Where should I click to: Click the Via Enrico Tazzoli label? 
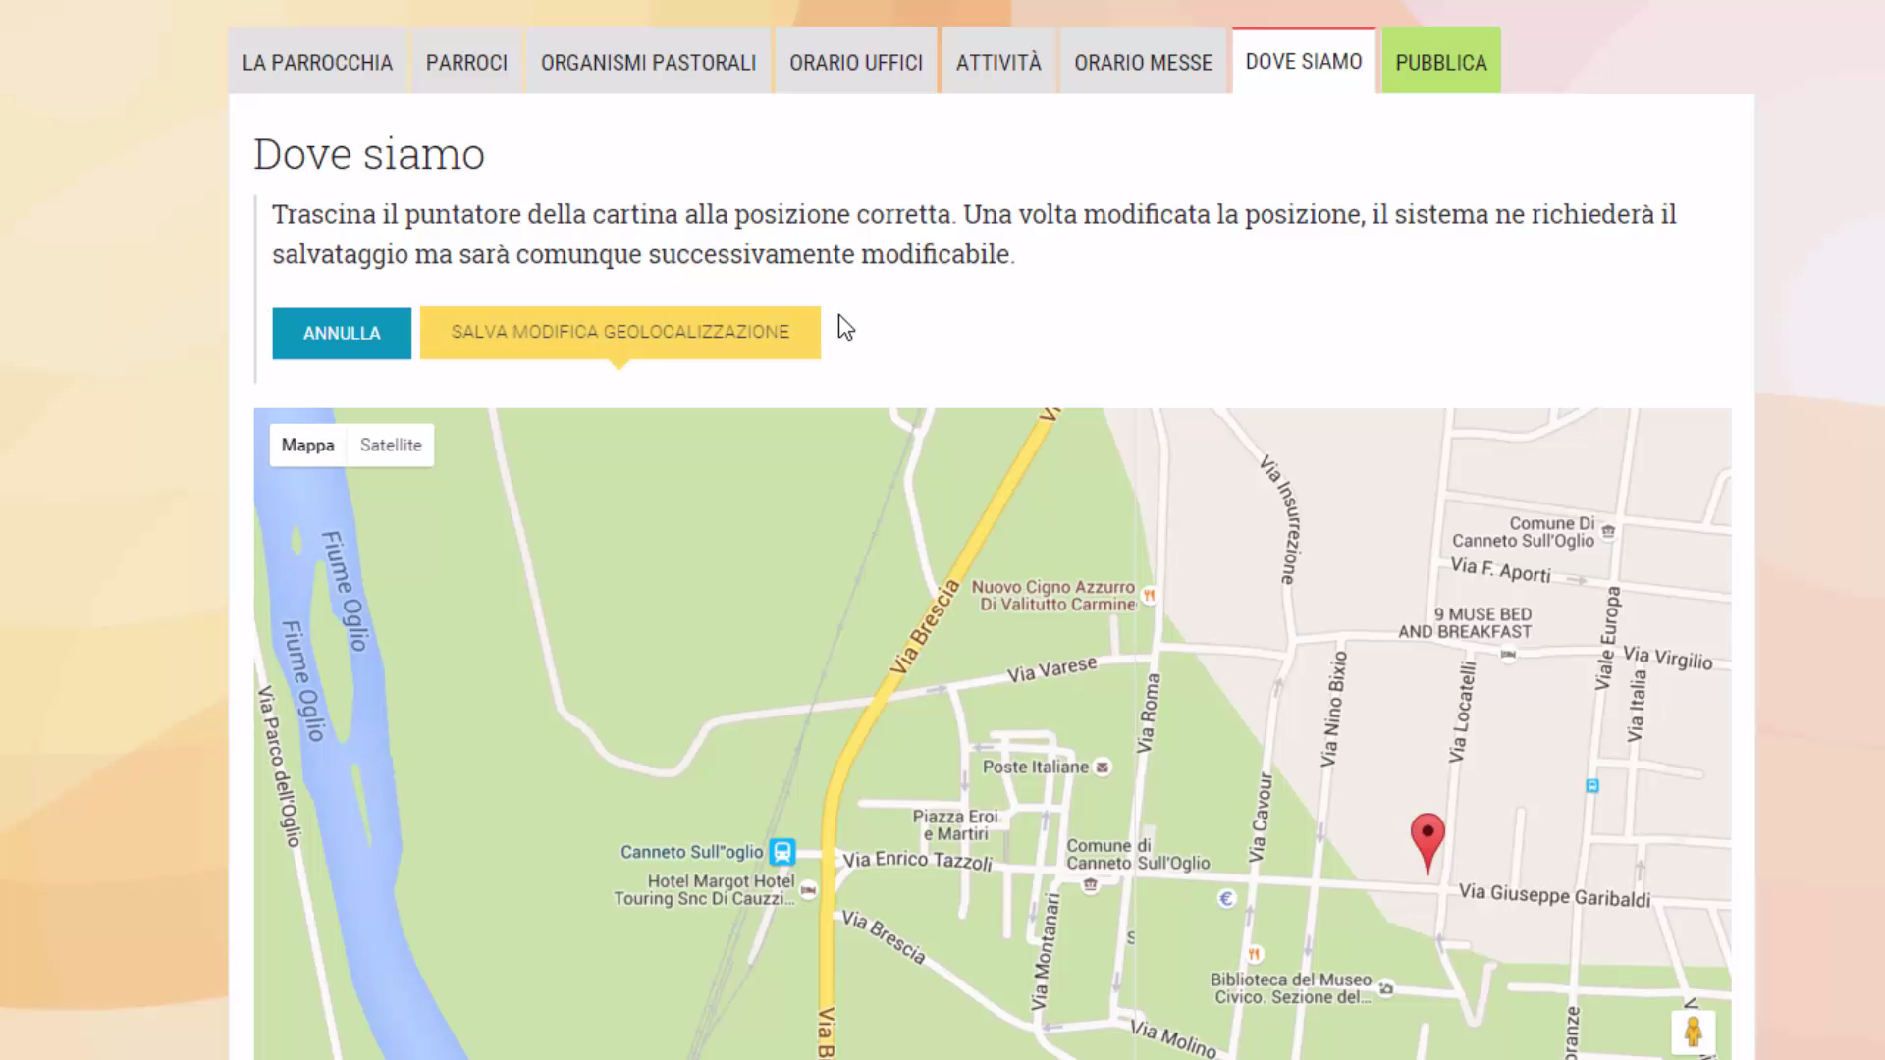pos(918,861)
